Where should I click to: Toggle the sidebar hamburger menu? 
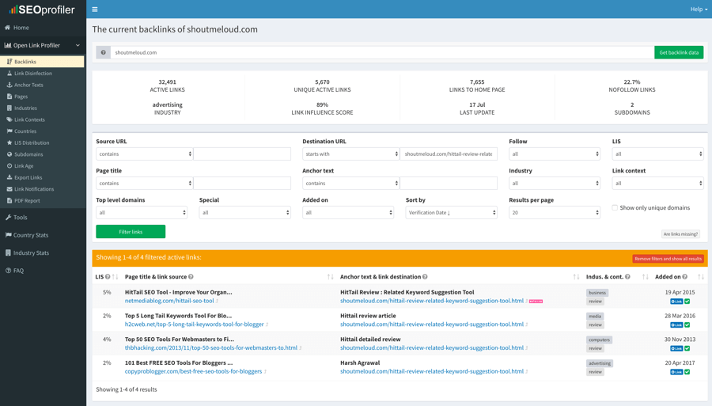click(x=95, y=9)
